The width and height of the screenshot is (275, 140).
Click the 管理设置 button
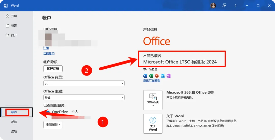click(53, 69)
